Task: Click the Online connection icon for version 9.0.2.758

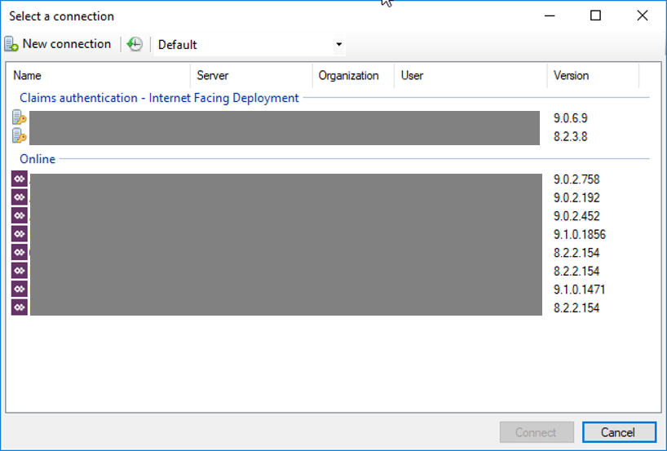Action: click(x=20, y=179)
